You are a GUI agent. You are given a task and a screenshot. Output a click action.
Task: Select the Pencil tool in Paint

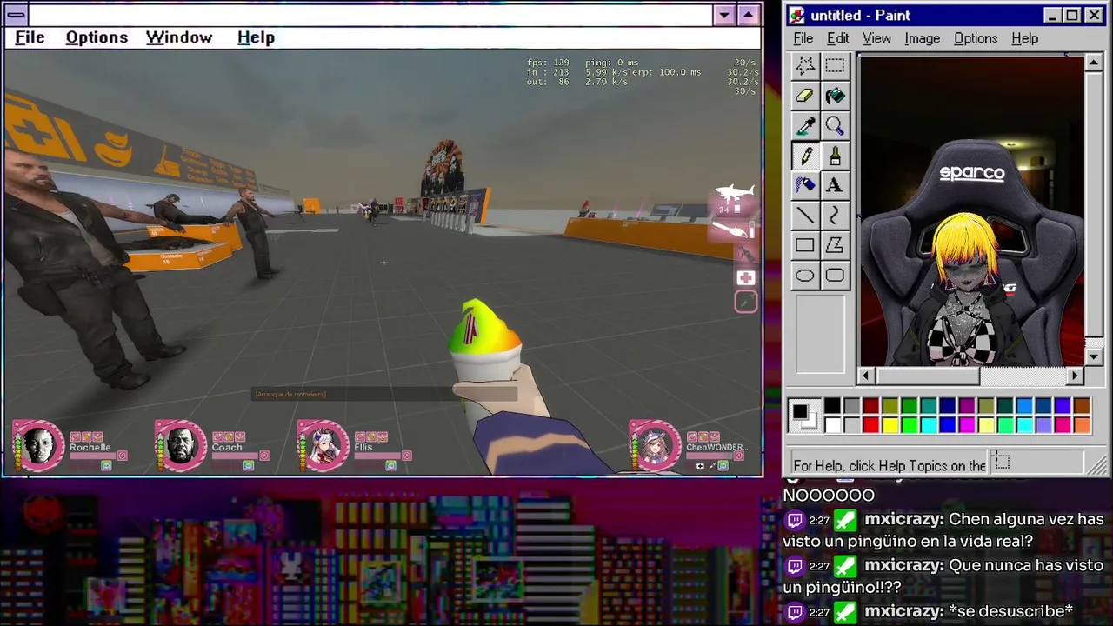click(805, 156)
